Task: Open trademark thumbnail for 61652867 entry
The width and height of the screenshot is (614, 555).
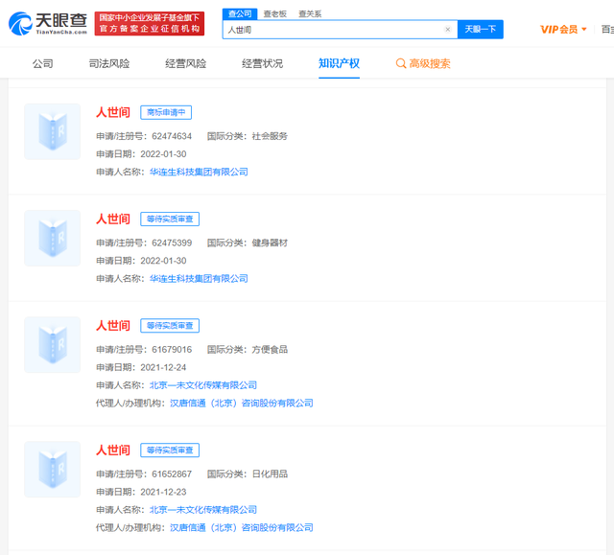Action: coord(53,470)
